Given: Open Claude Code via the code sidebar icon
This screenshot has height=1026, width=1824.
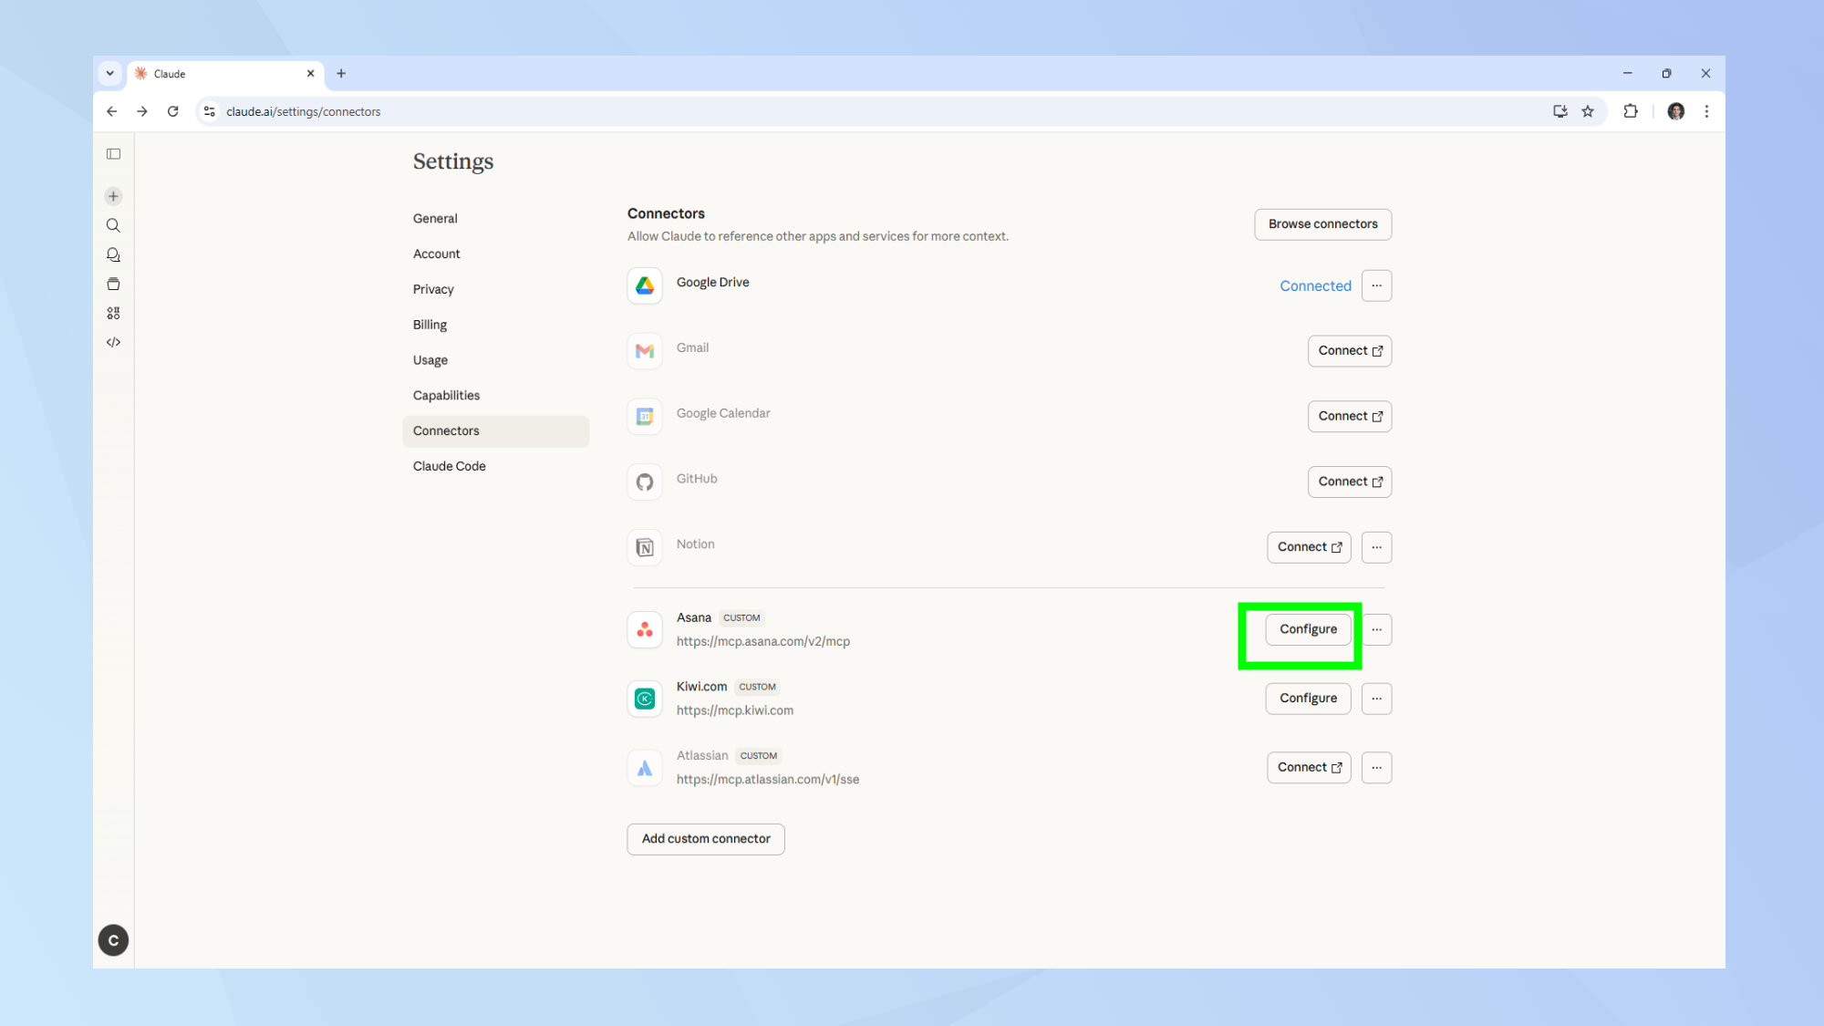Looking at the screenshot, I should 113,342.
